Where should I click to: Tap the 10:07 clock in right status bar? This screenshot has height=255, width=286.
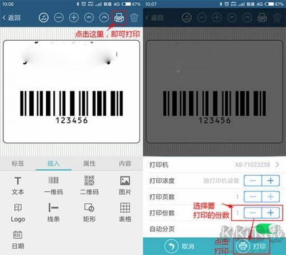pyautogui.click(x=151, y=4)
